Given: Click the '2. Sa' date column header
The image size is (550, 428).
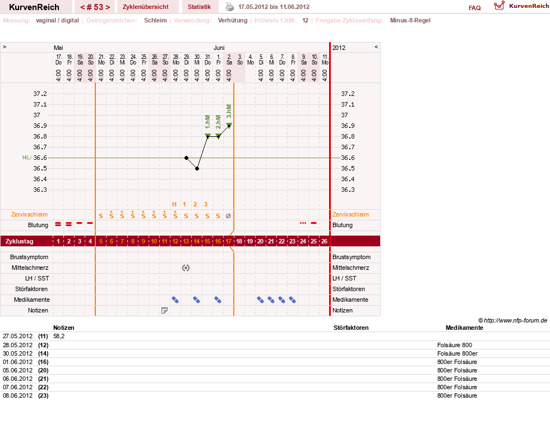Looking at the screenshot, I should (x=229, y=59).
